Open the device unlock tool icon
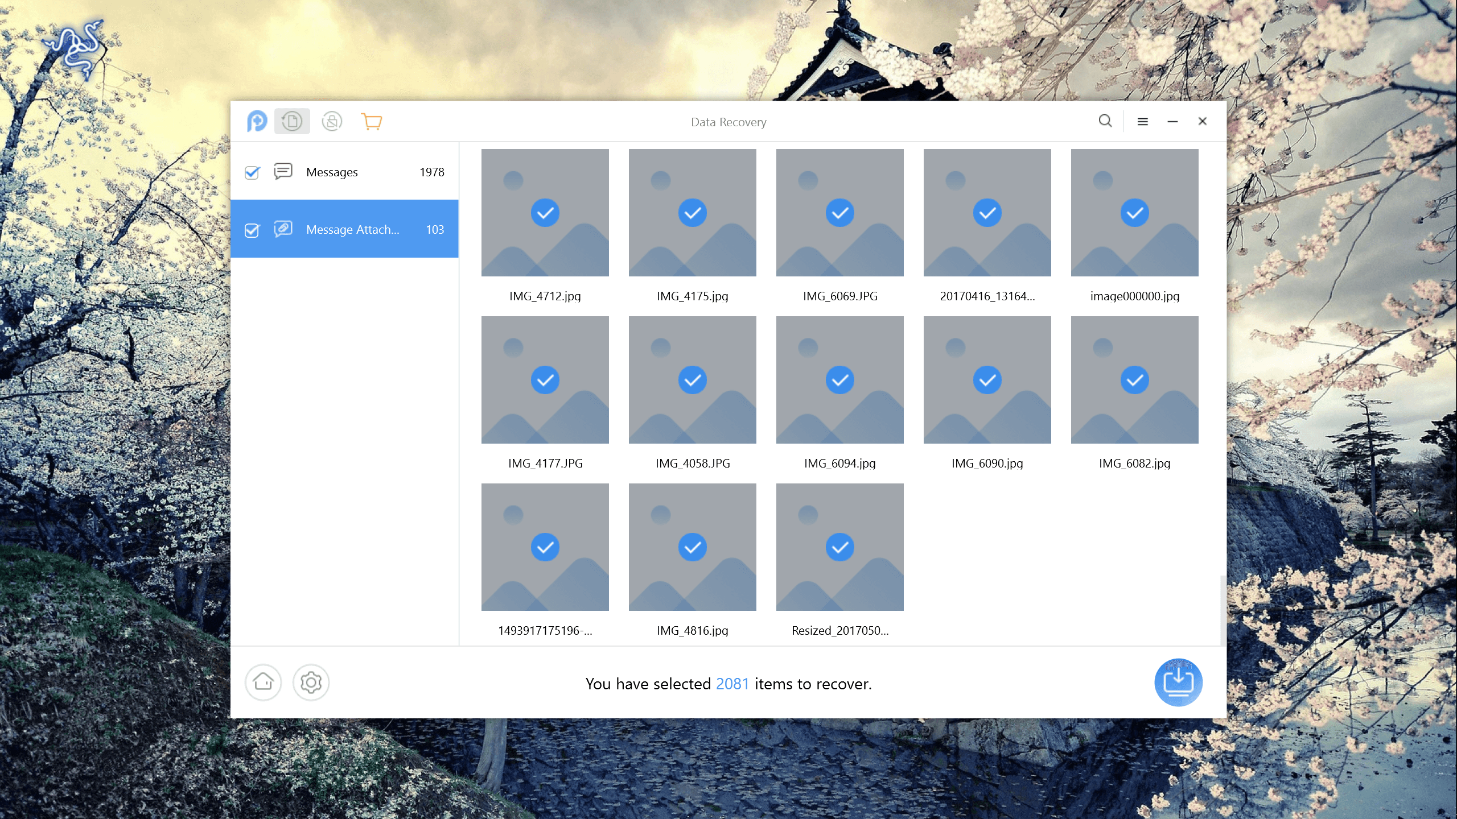 point(332,121)
